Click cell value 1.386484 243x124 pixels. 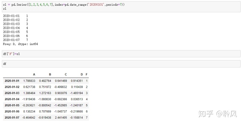point(29,93)
